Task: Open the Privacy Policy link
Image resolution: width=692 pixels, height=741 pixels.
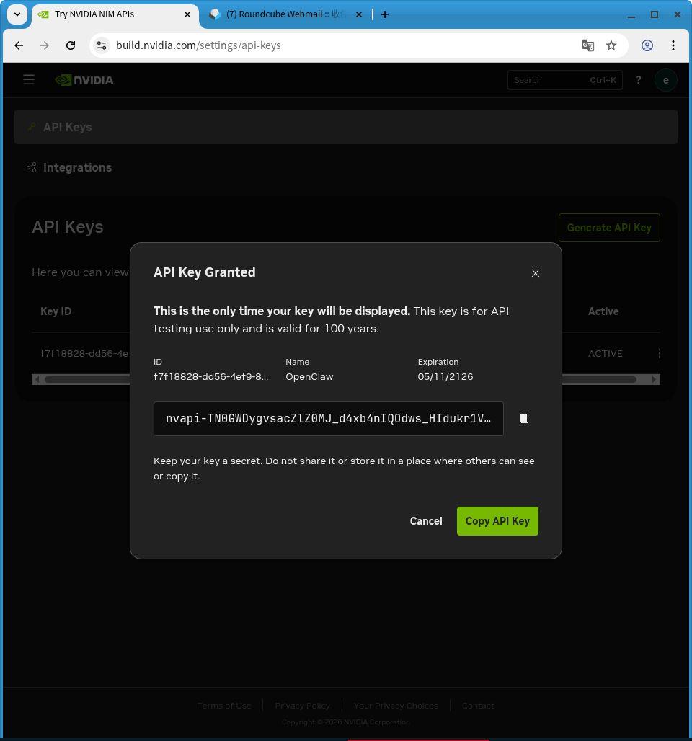Action: [x=303, y=706]
